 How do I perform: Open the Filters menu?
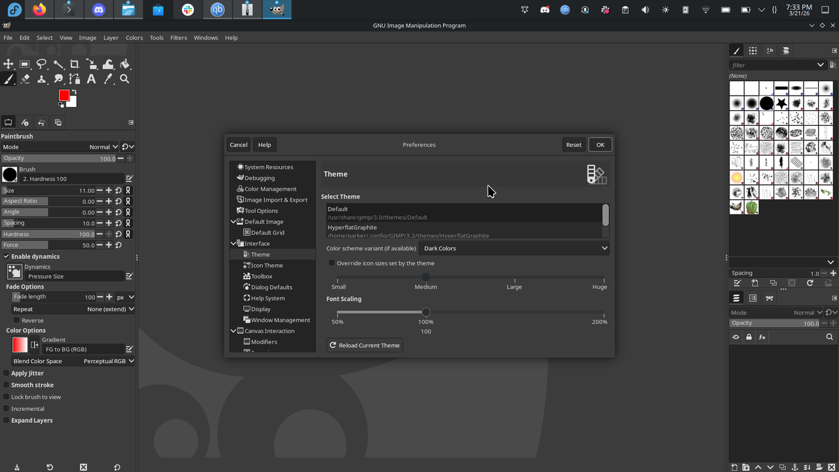[179, 37]
